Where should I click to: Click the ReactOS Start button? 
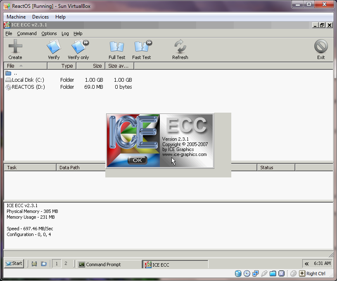click(14, 264)
